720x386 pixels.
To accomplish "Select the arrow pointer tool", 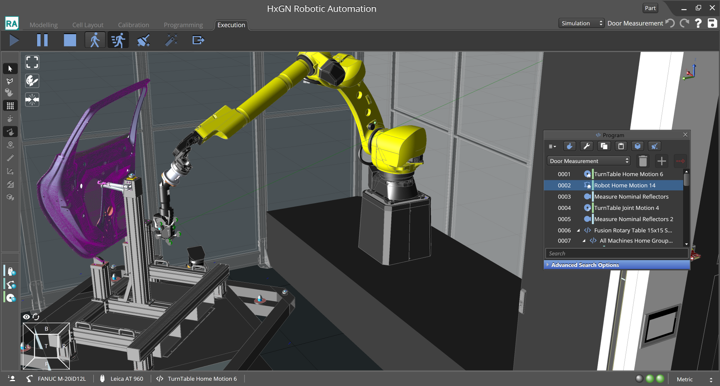I will click(10, 69).
